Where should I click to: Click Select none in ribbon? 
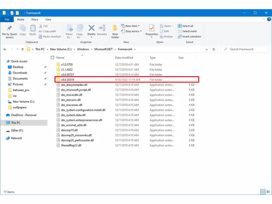coord(187,31)
